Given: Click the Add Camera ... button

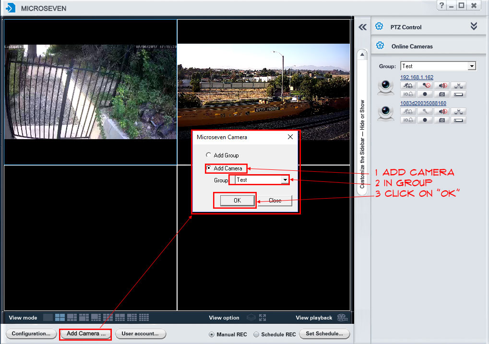Looking at the screenshot, I should tap(86, 334).
